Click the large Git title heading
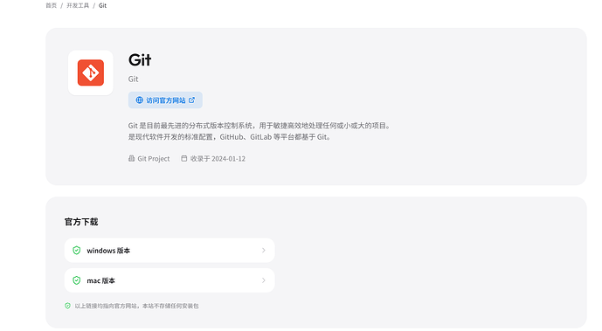Screen dimensions: 602x331 140,60
